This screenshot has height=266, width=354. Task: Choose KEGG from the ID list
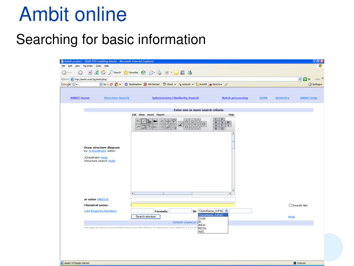click(x=213, y=228)
